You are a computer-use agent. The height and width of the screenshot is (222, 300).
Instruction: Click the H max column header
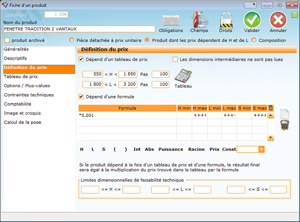click(x=200, y=108)
